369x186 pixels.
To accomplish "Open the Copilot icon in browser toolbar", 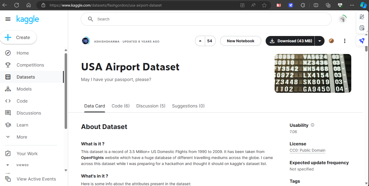I will click(363, 5).
